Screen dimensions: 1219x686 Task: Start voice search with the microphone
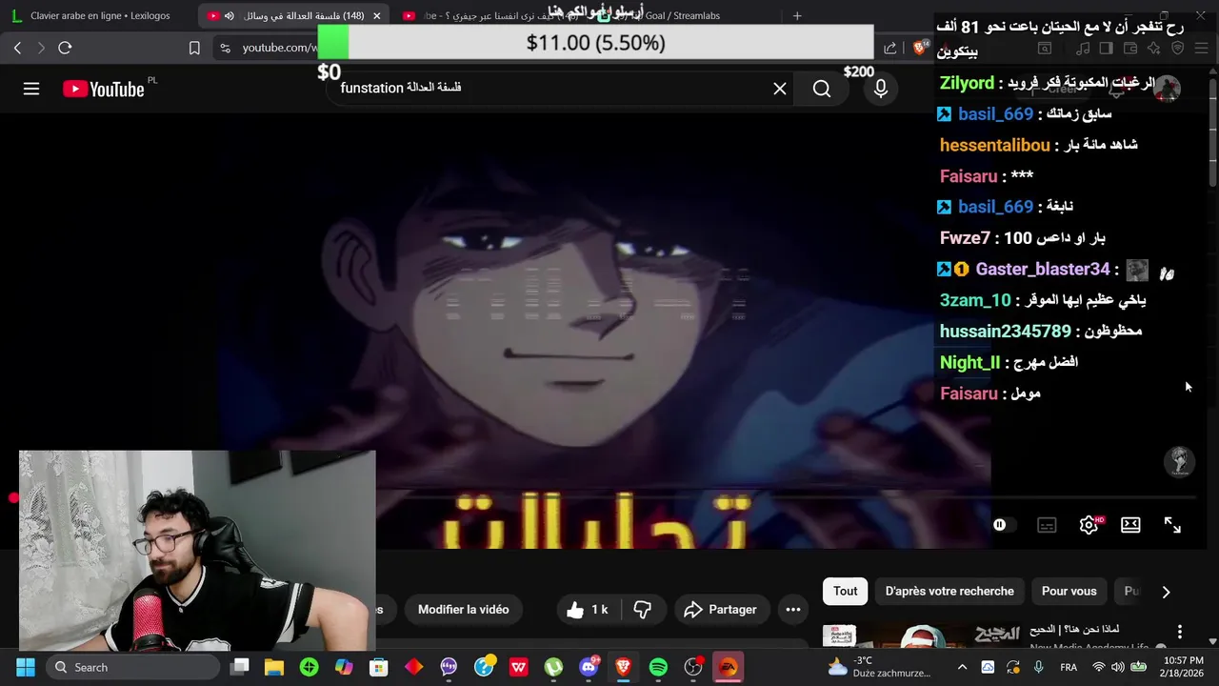coord(881,89)
